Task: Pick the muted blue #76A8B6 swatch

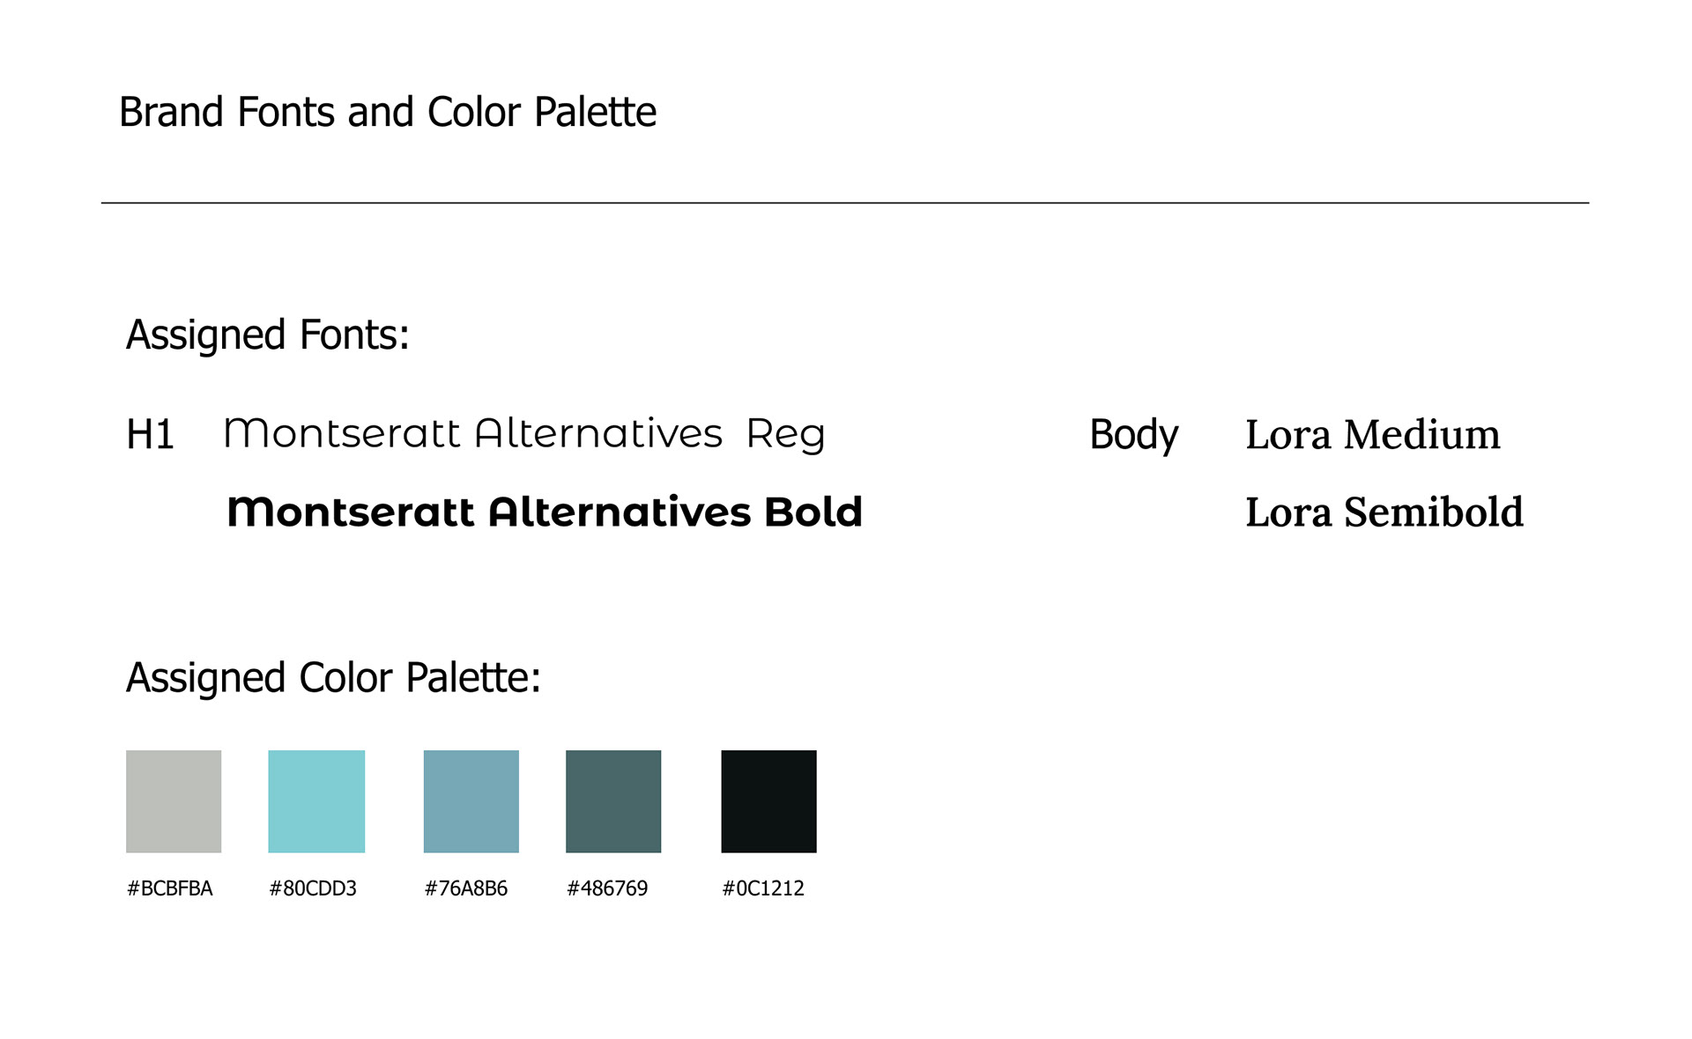Action: click(471, 801)
